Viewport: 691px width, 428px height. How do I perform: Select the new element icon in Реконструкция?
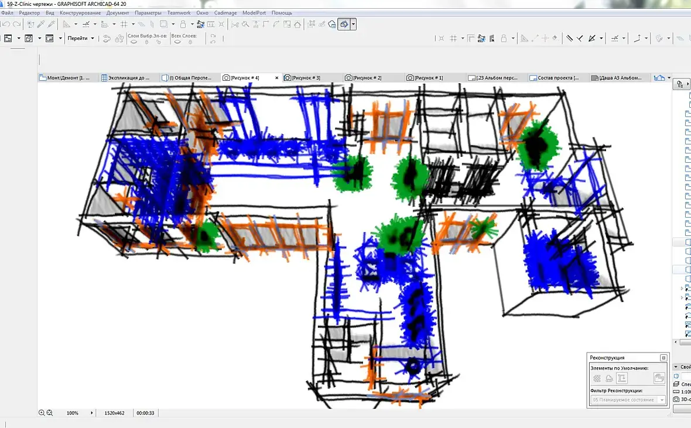tap(622, 378)
